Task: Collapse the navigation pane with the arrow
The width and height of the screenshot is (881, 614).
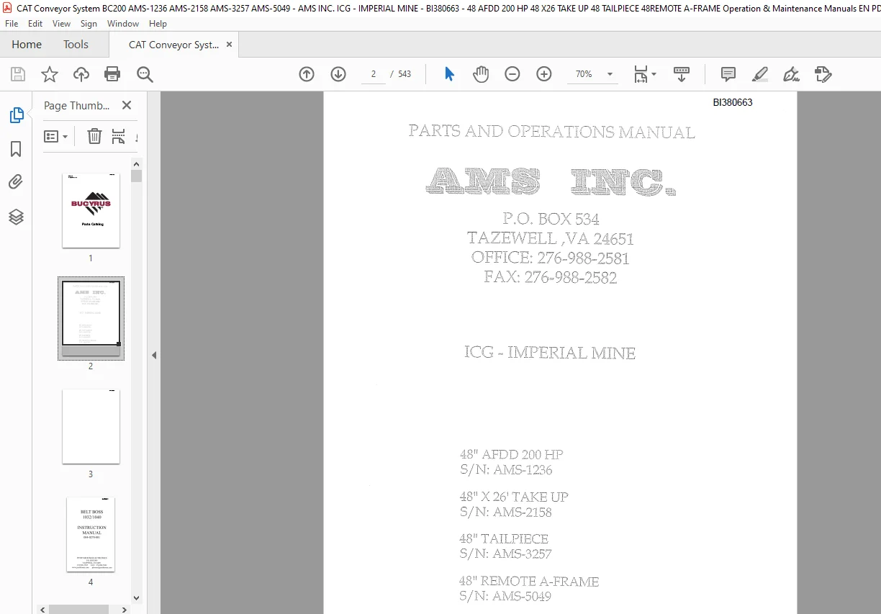Action: point(153,355)
